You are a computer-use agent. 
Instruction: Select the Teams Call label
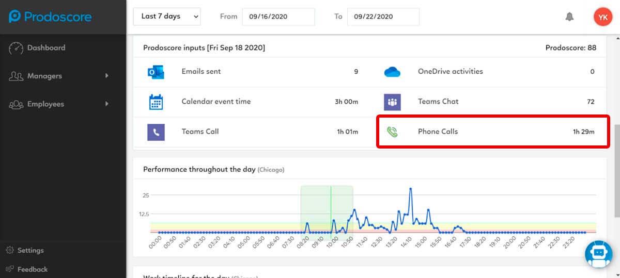[x=200, y=132]
